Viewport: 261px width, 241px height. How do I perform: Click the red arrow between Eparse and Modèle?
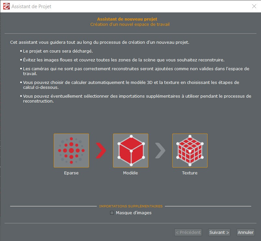click(x=101, y=151)
